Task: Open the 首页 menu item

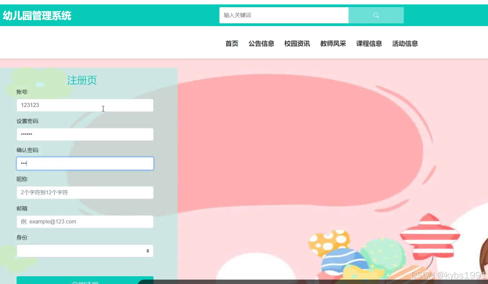Action: click(x=232, y=43)
